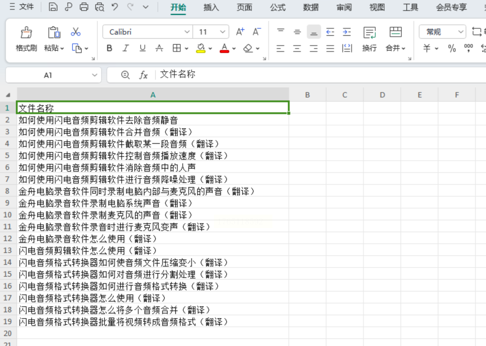The height and width of the screenshot is (346, 486).
Task: Switch to the 视图 tab
Action: [x=377, y=7]
